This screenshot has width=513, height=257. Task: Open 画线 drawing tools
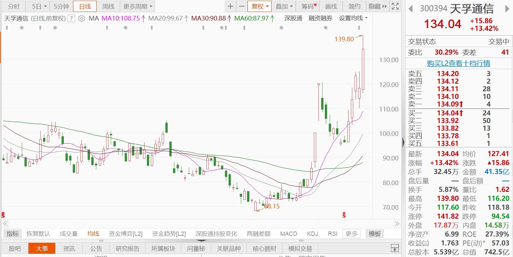(x=331, y=6)
